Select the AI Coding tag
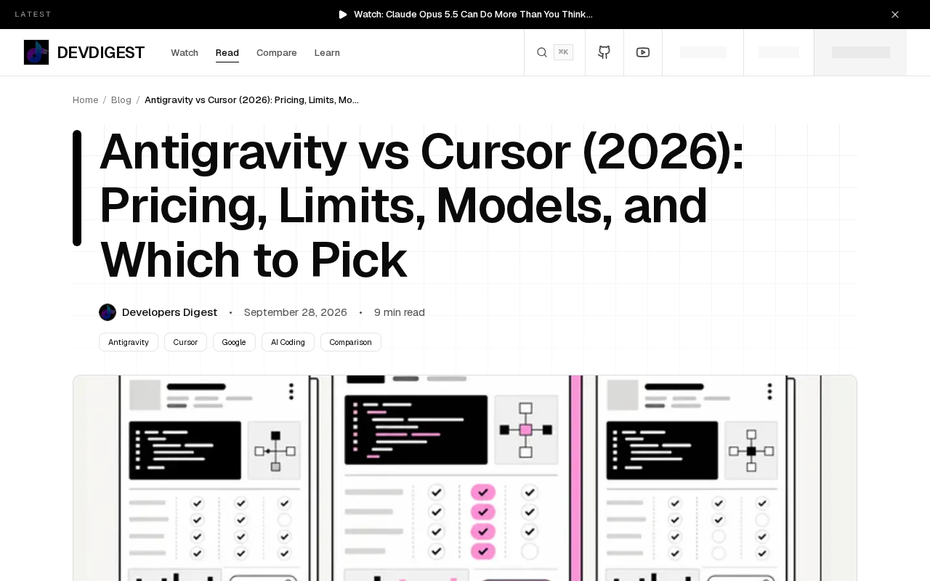The width and height of the screenshot is (930, 581). (288, 342)
